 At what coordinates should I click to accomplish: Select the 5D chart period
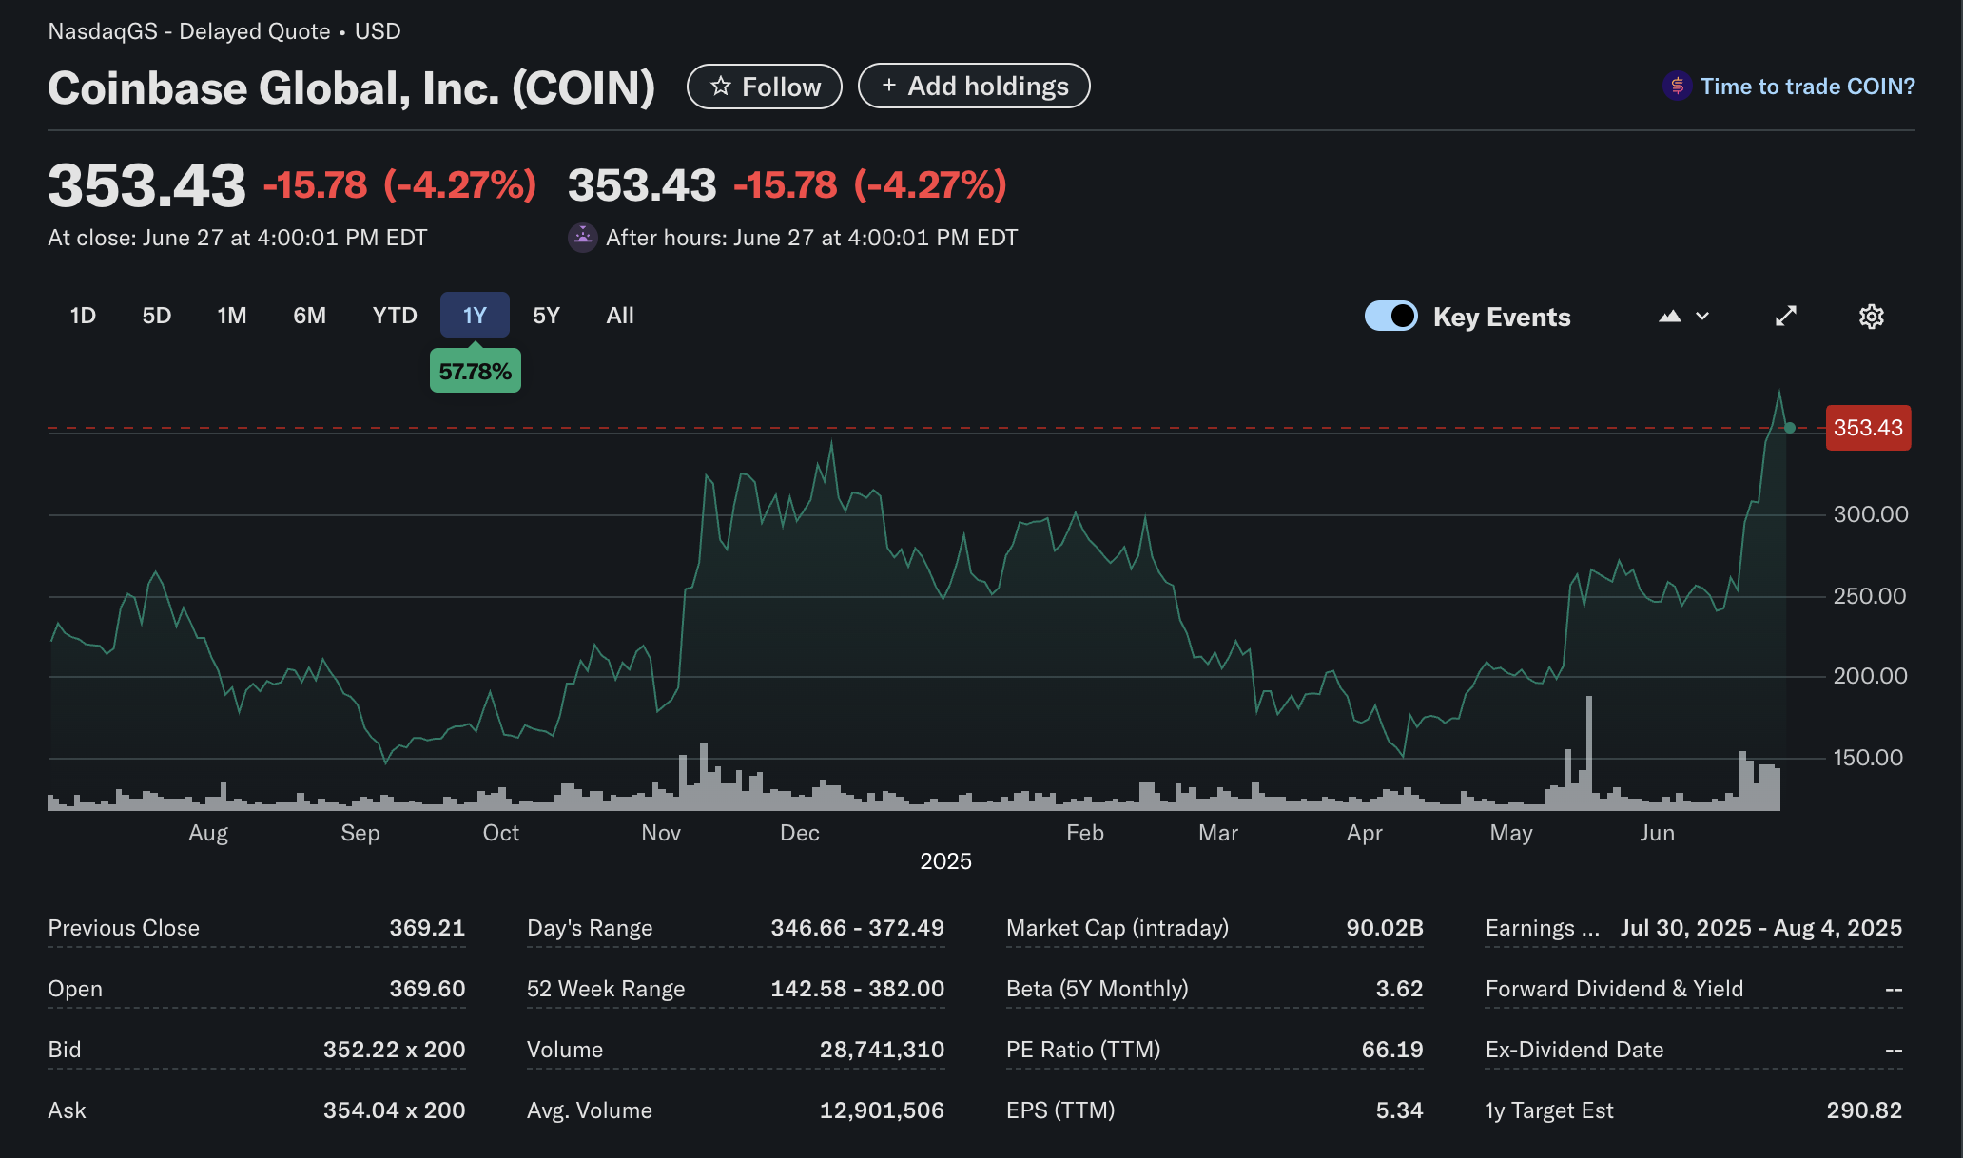(x=157, y=316)
